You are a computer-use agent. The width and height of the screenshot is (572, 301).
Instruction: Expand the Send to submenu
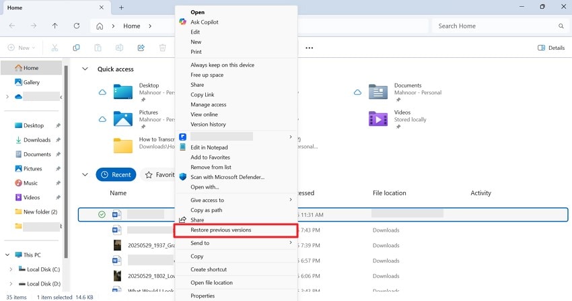(236, 243)
